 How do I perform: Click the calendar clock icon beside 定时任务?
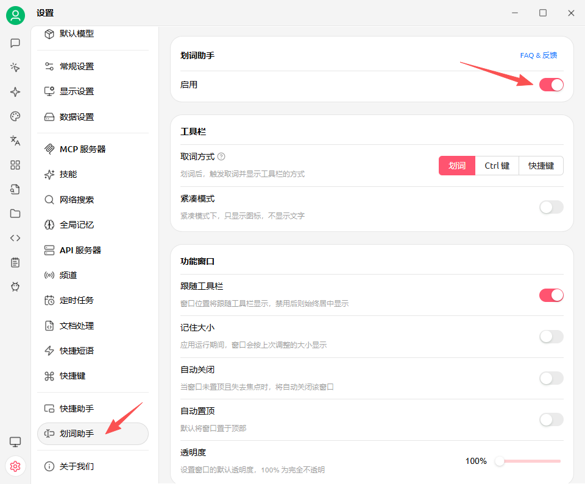(x=49, y=300)
